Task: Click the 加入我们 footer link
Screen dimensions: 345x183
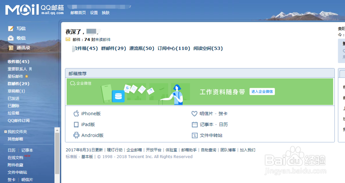Action: pos(247,150)
